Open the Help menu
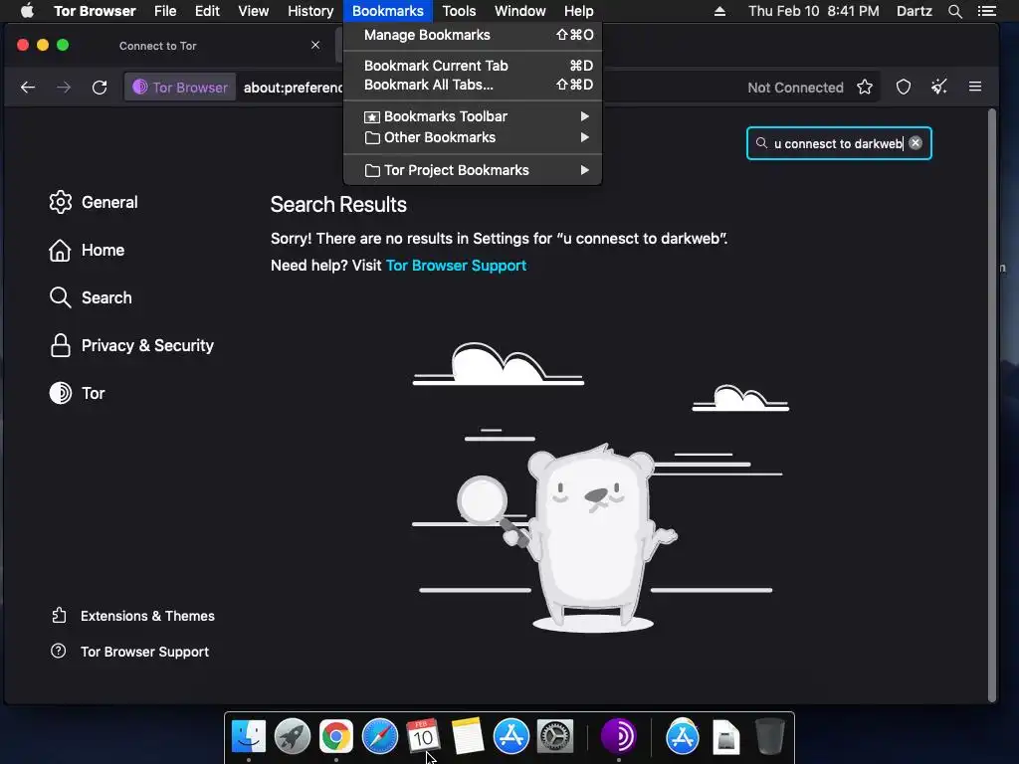 tap(578, 11)
